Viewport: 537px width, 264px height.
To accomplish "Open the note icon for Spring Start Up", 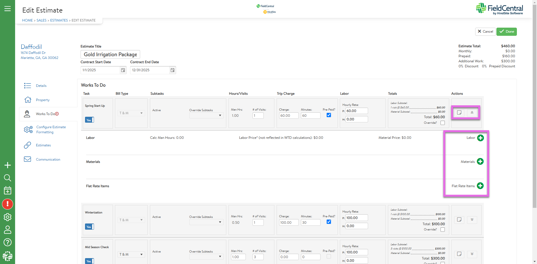I will pyautogui.click(x=459, y=113).
